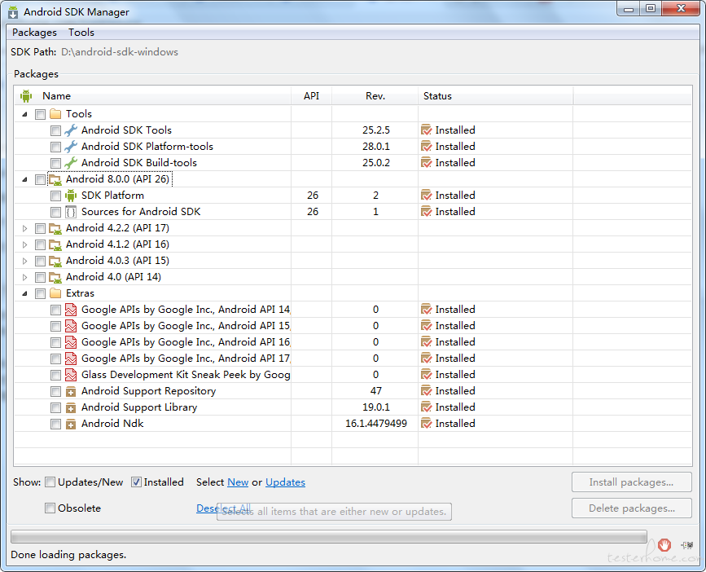Click the Extras folder icon
The image size is (706, 572).
tap(55, 293)
